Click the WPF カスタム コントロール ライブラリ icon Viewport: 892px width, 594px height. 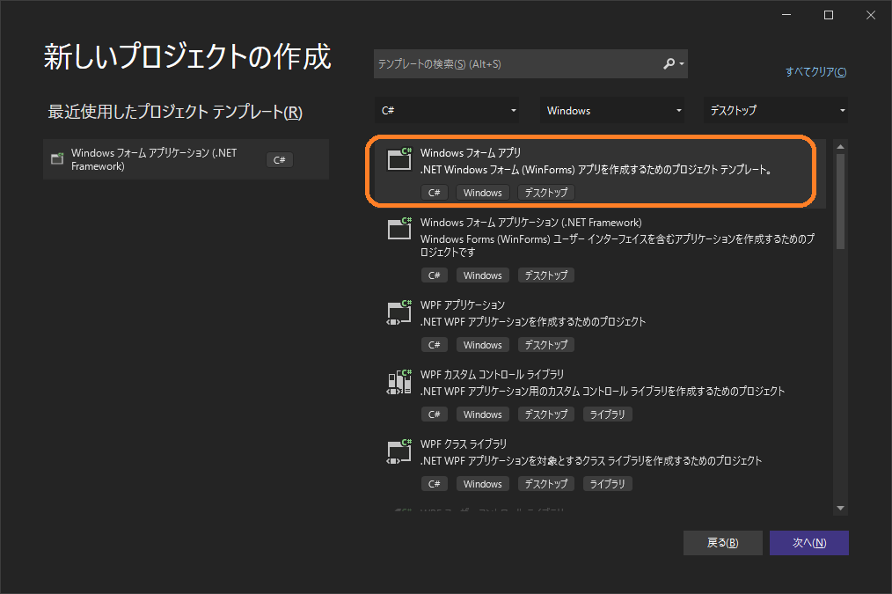click(x=399, y=381)
